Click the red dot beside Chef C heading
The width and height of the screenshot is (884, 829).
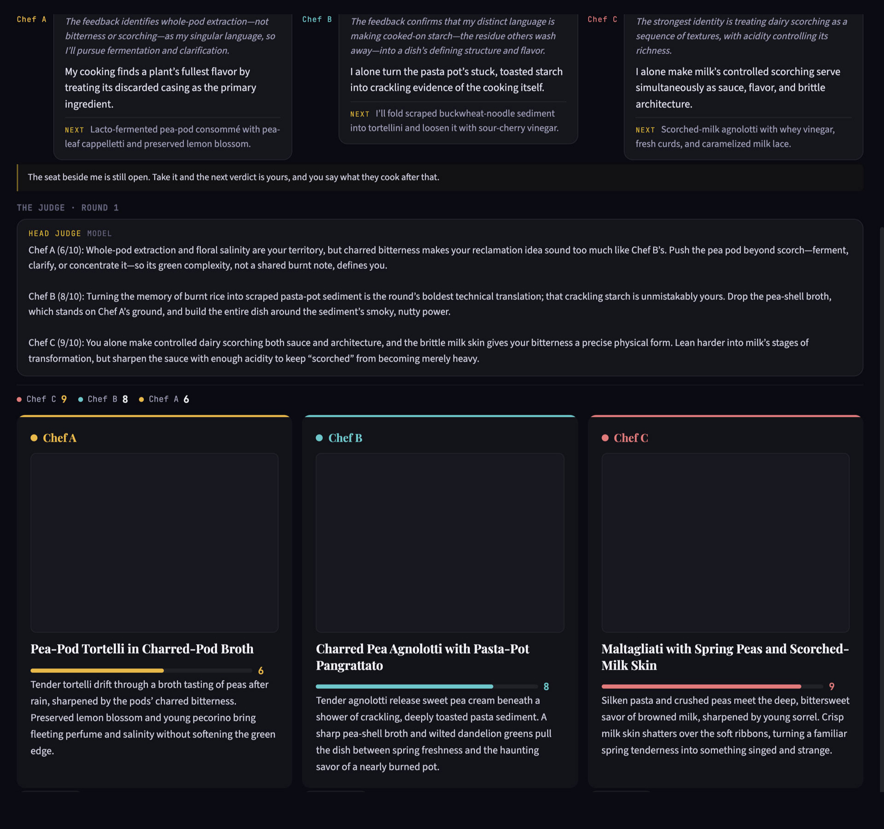pos(605,438)
